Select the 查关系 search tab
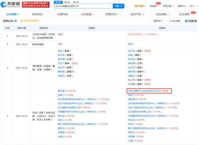 76,2
